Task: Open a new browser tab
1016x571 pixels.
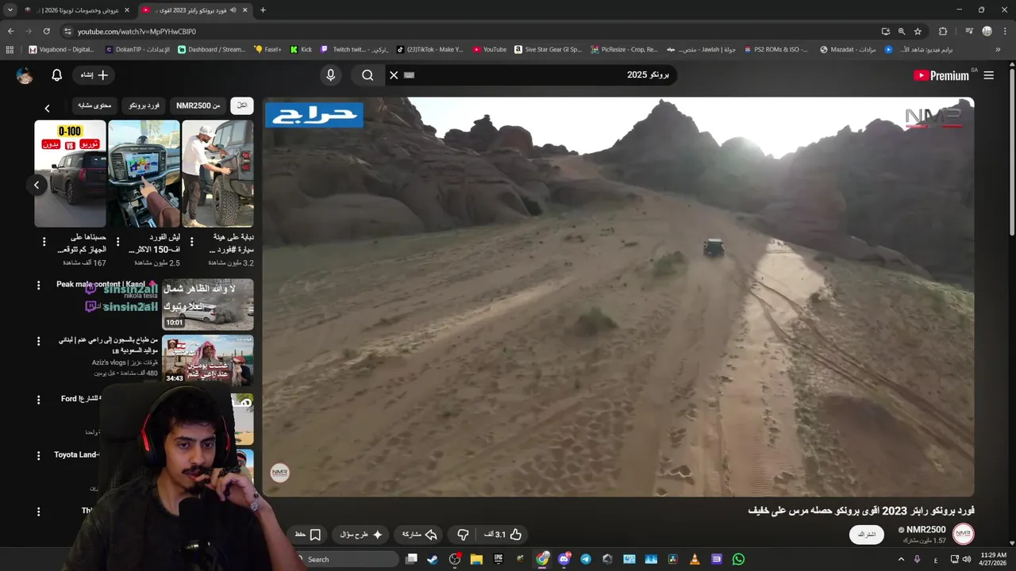Action: (263, 10)
